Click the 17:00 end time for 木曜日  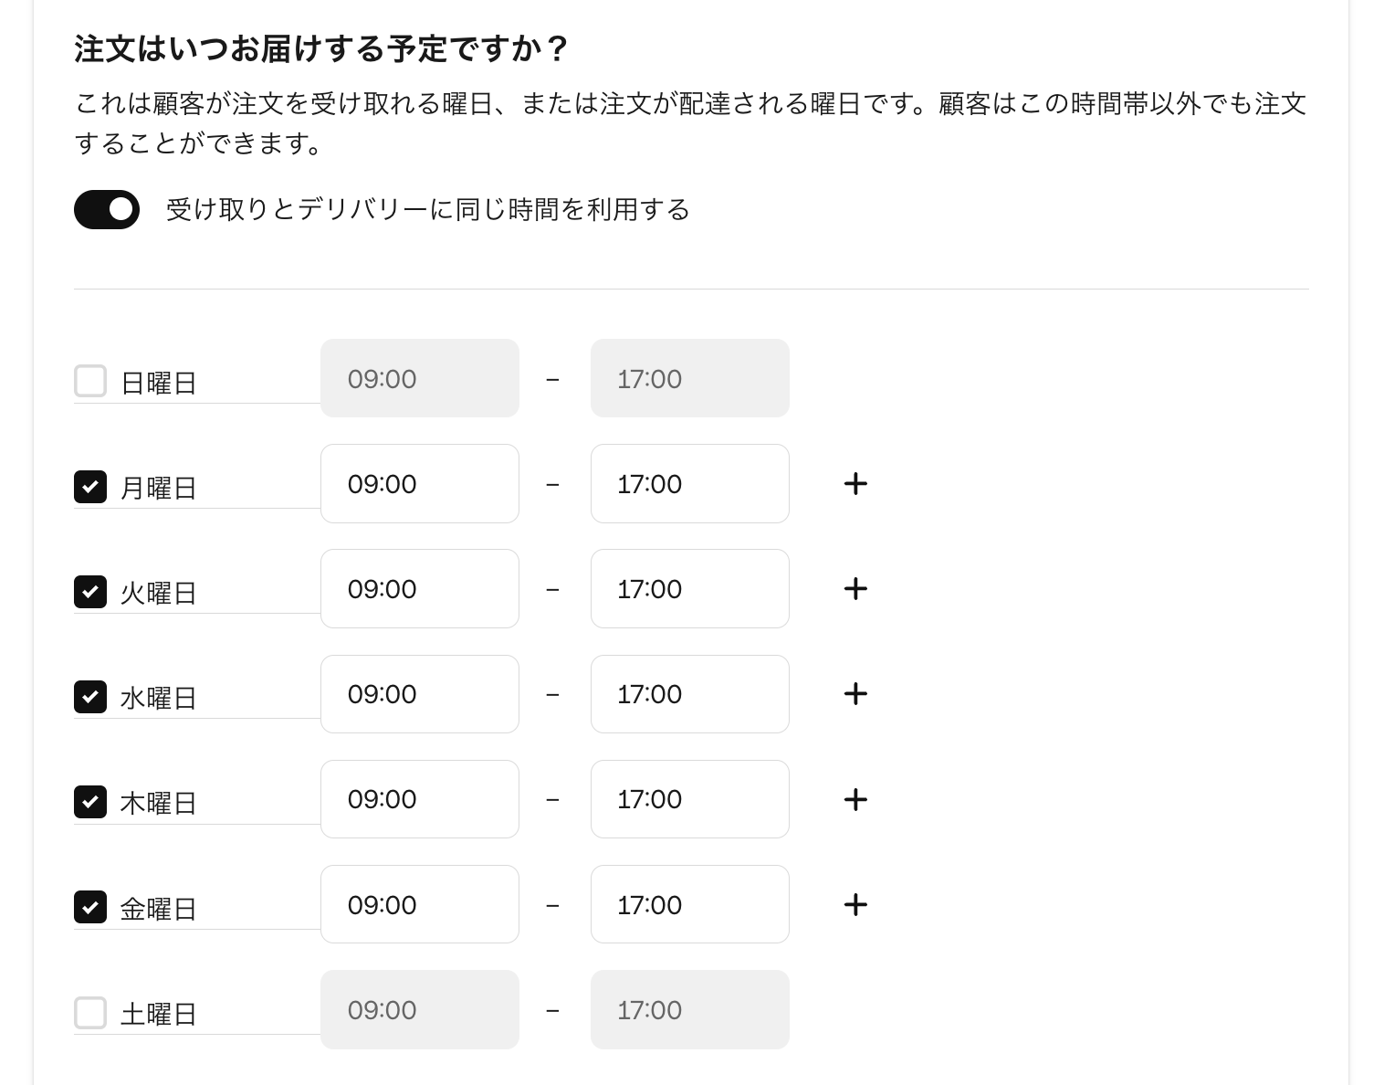[689, 798]
